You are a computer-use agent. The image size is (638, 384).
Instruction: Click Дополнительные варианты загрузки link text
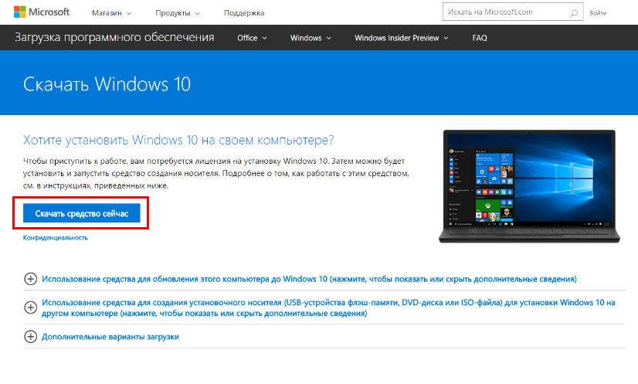pos(110,337)
